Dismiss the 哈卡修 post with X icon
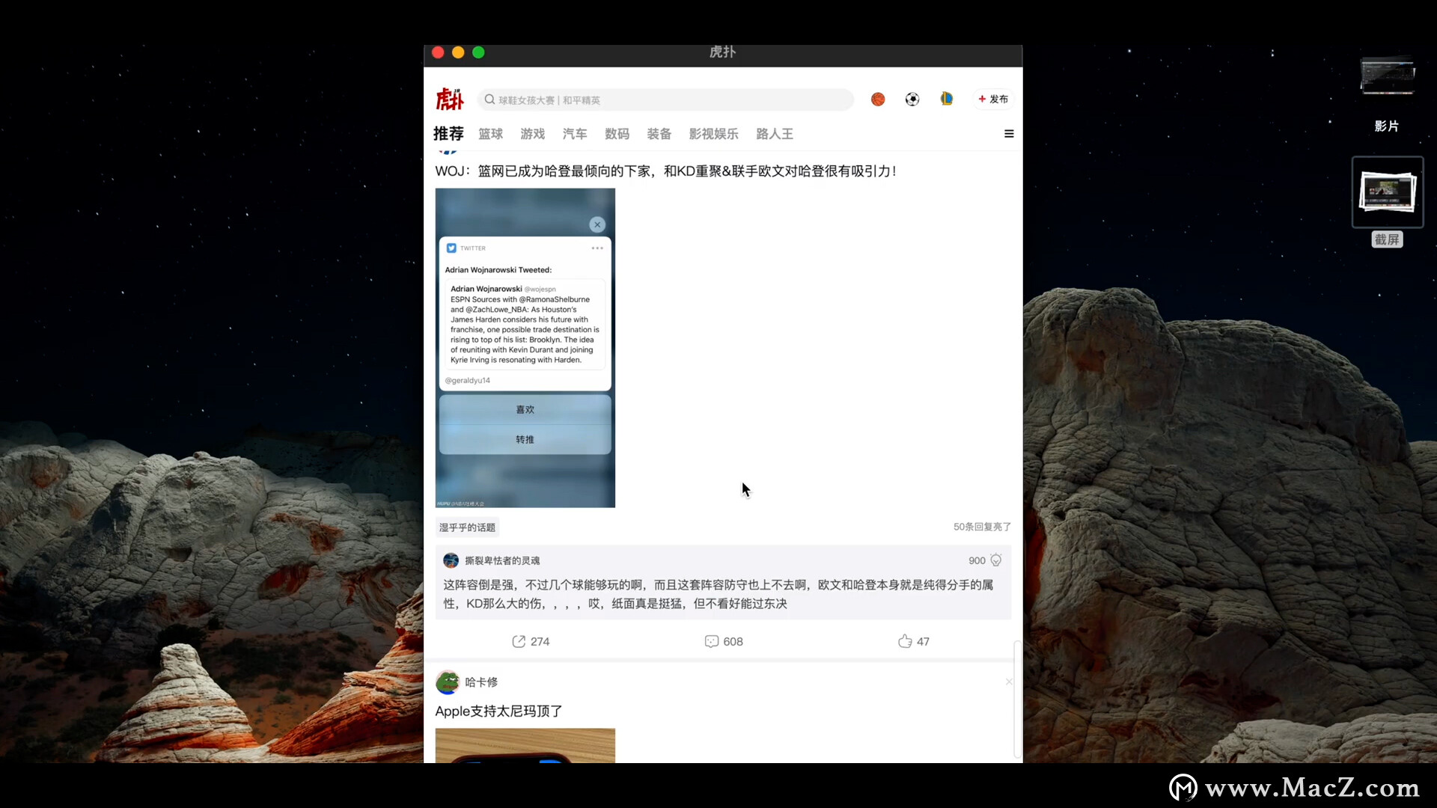The image size is (1437, 808). click(x=1009, y=682)
